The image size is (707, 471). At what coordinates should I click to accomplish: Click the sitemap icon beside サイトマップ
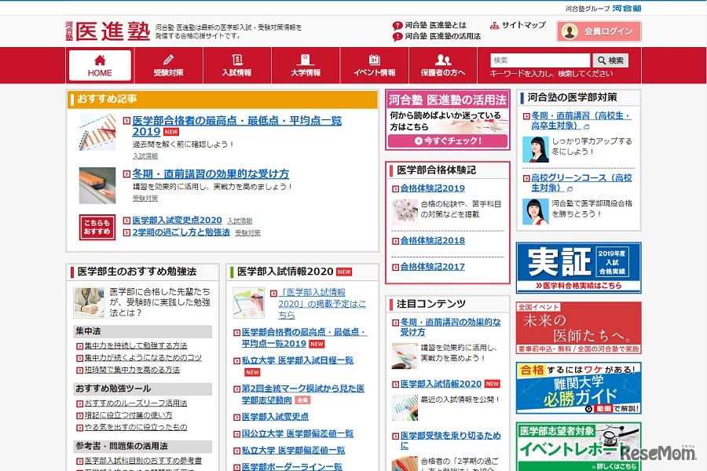(x=495, y=26)
